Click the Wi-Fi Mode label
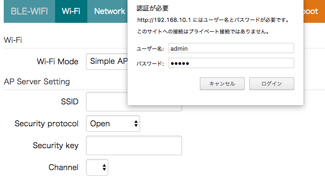 (x=57, y=62)
